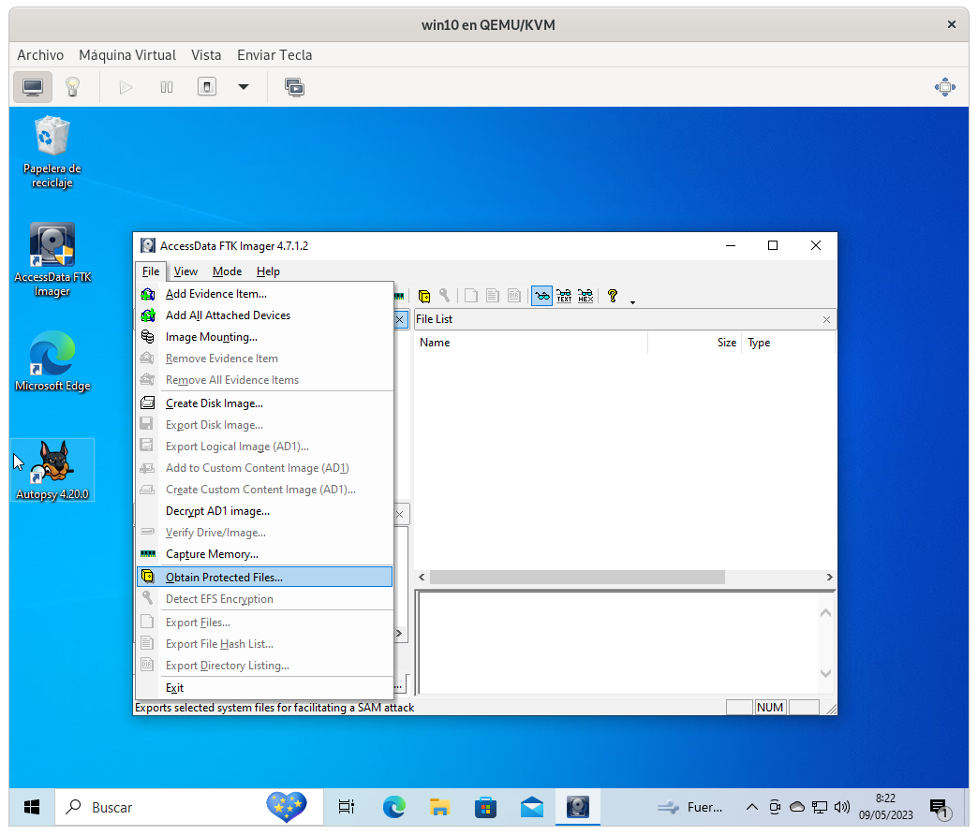Viewport: 978px width, 835px height.
Task: Click Microsoft Edge icon in the taskbar
Action: click(394, 807)
